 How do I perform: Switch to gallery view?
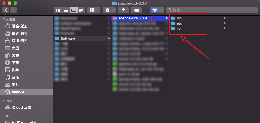point(81,10)
